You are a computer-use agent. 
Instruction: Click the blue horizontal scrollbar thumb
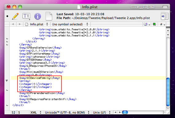pyautogui.click(x=125, y=112)
